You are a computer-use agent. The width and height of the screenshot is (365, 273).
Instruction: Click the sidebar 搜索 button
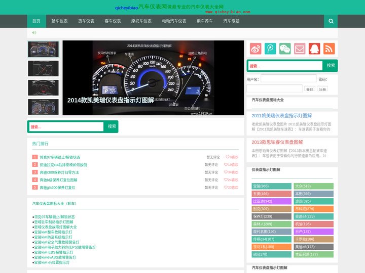coord(331,66)
